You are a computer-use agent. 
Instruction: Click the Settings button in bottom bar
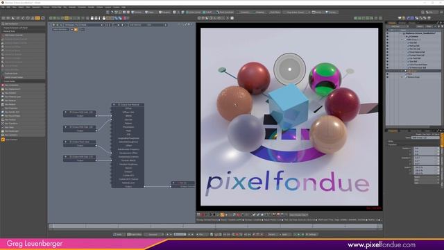[x=312, y=235]
